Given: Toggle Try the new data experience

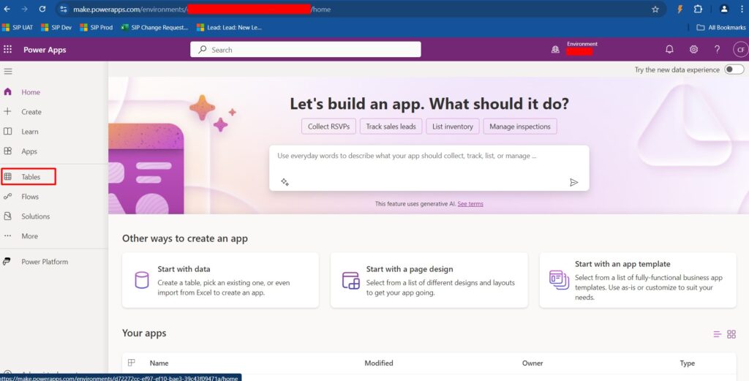Looking at the screenshot, I should tap(734, 69).
